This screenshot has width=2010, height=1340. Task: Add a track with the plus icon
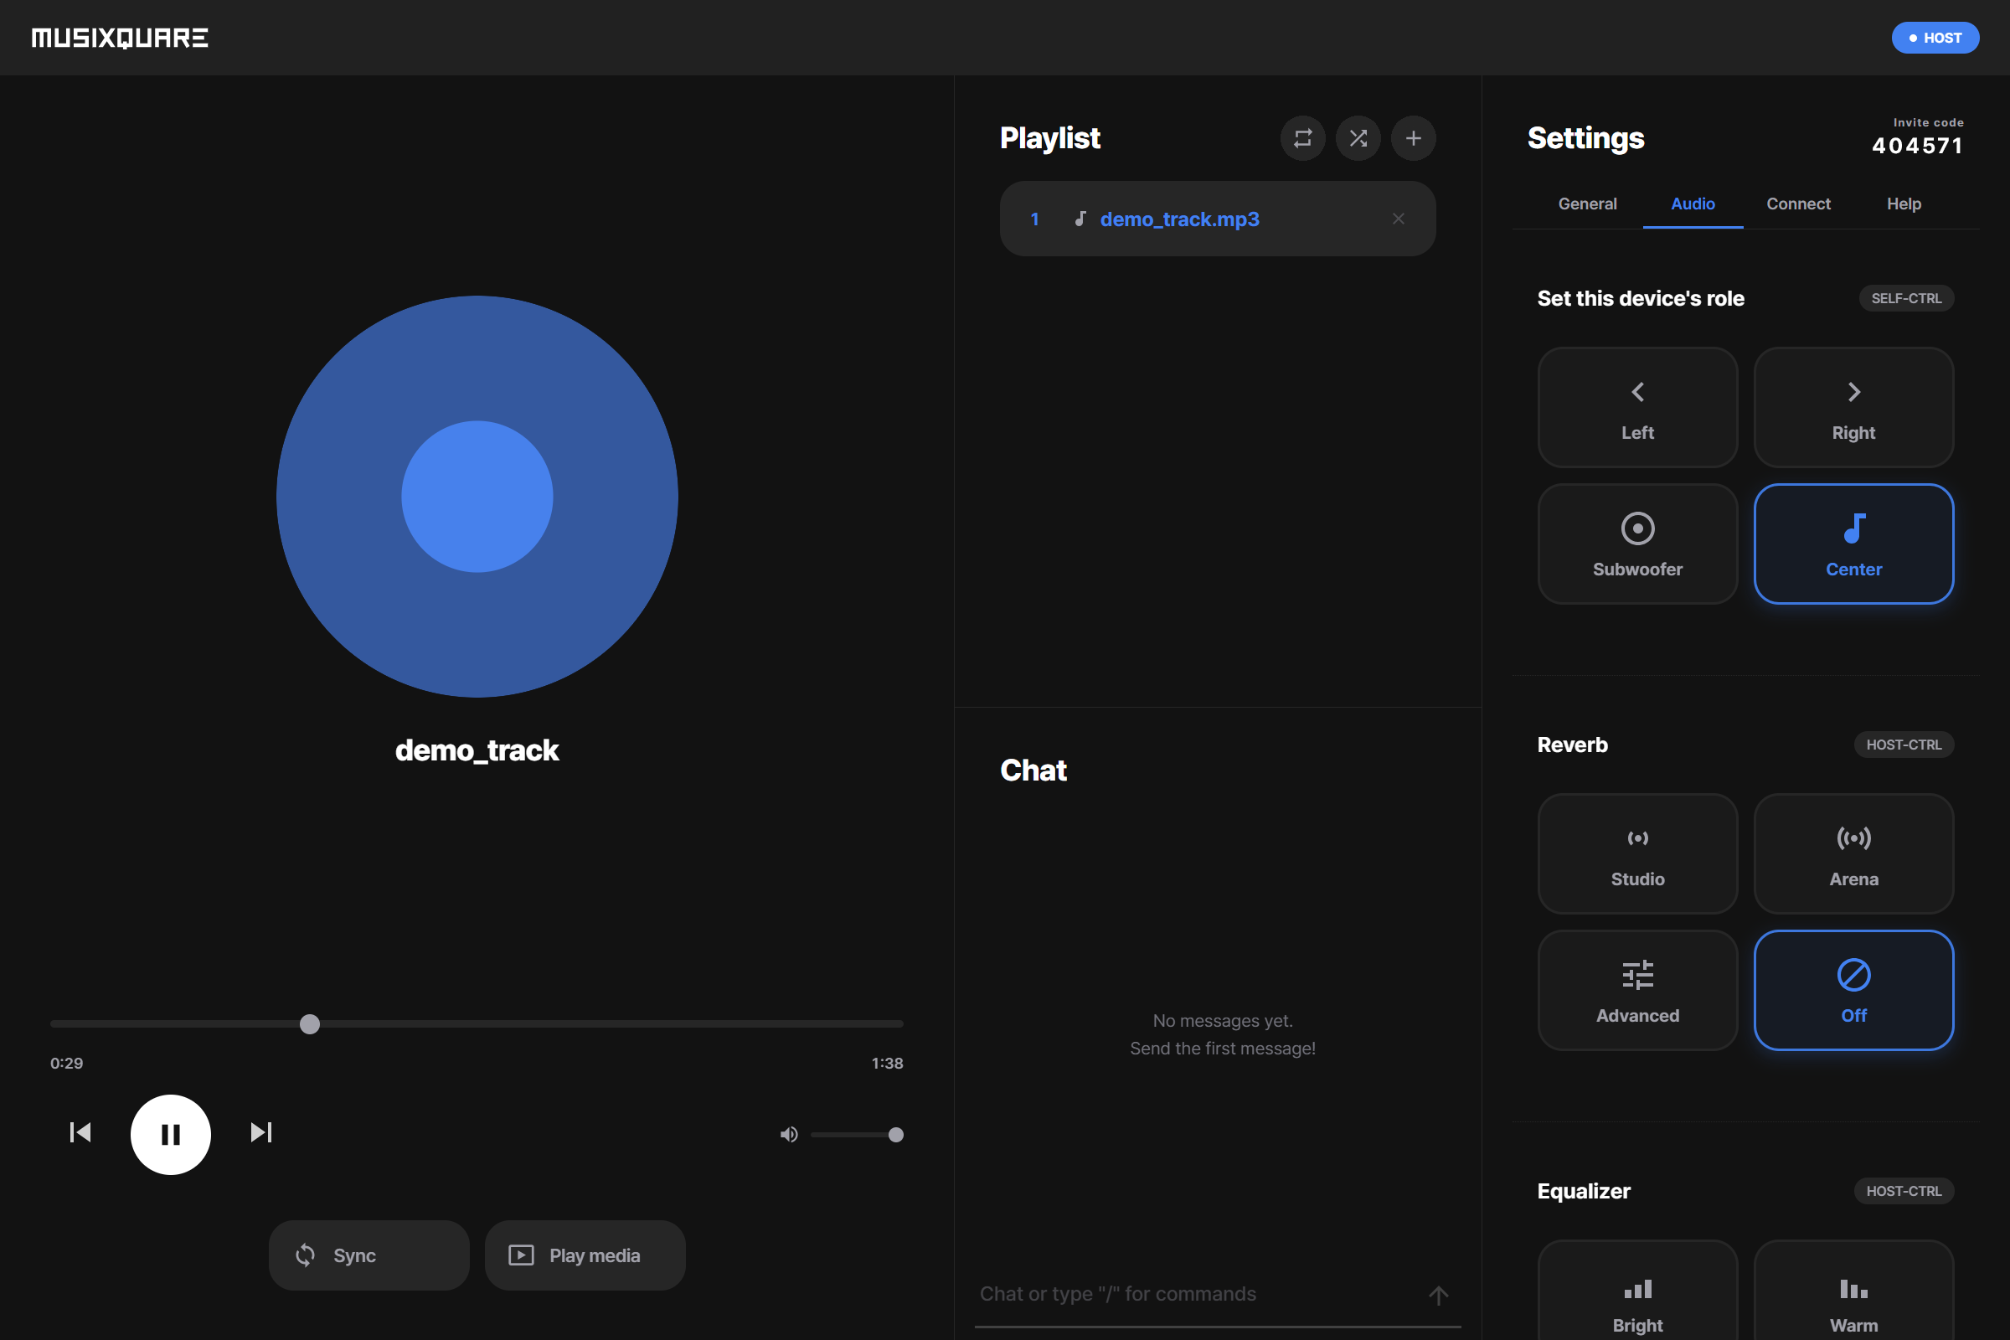(1414, 137)
